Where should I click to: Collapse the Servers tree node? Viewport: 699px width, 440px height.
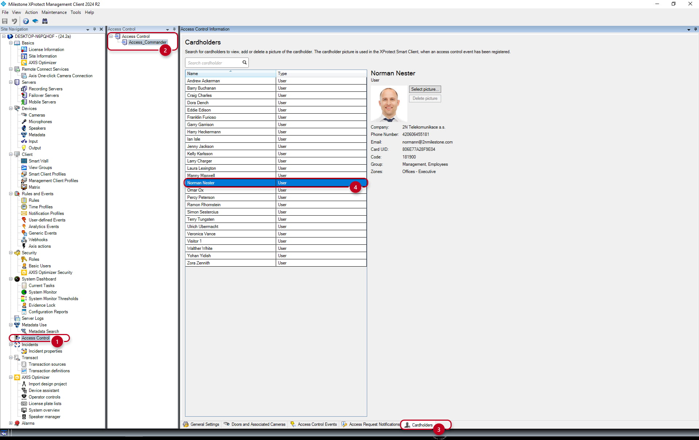[x=11, y=82]
